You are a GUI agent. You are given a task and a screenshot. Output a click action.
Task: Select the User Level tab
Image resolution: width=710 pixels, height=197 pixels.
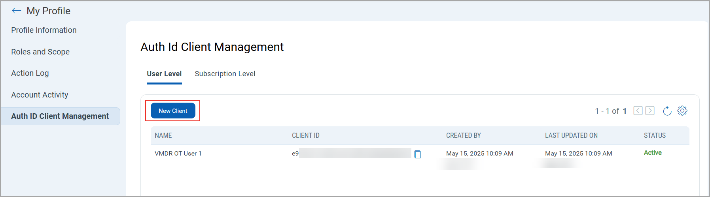tap(164, 74)
